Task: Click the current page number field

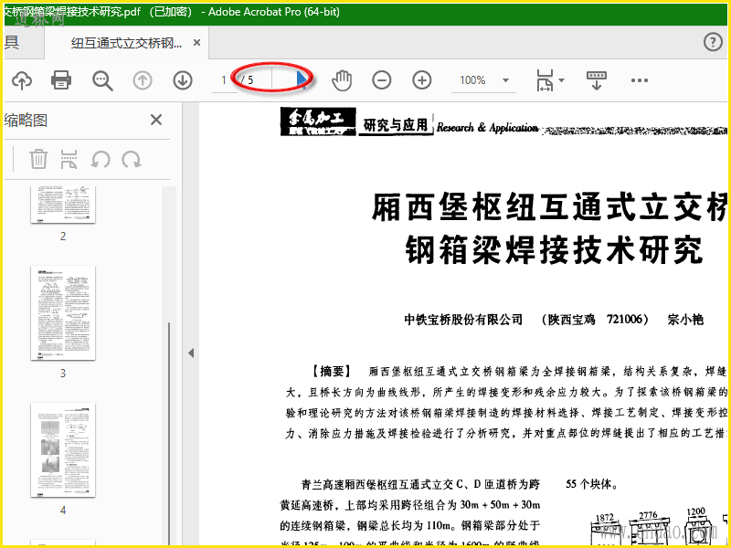Action: coord(224,80)
